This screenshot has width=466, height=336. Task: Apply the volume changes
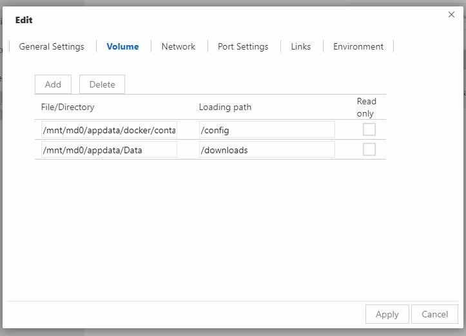pyautogui.click(x=387, y=314)
